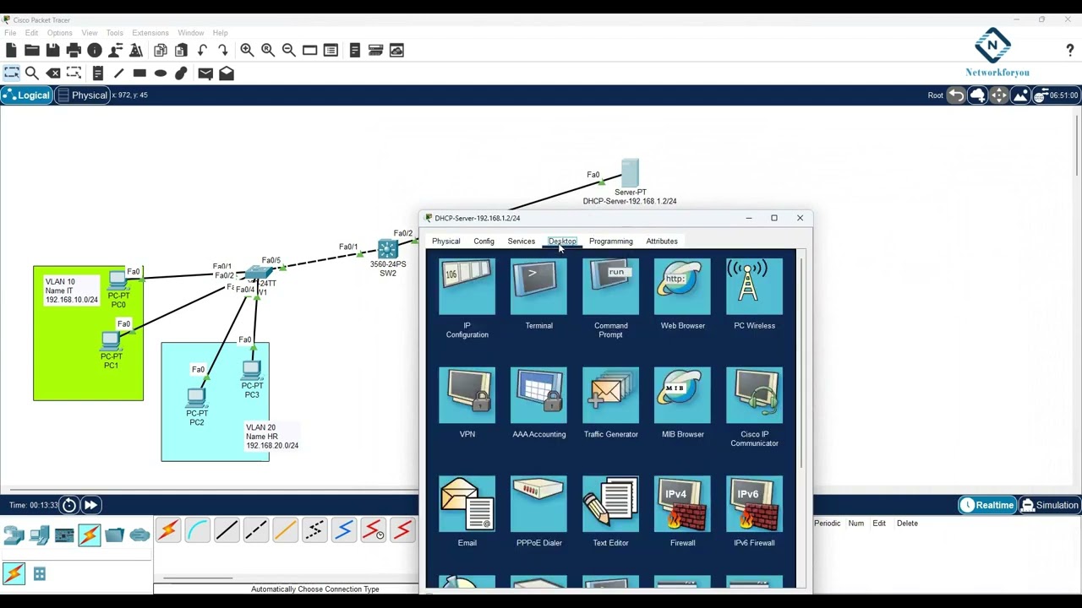Select the Draw Line tool
The height and width of the screenshot is (608, 1082).
click(119, 73)
